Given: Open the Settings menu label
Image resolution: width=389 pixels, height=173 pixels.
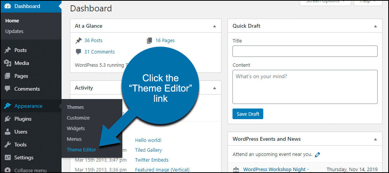Looking at the screenshot, I should coord(24,157).
